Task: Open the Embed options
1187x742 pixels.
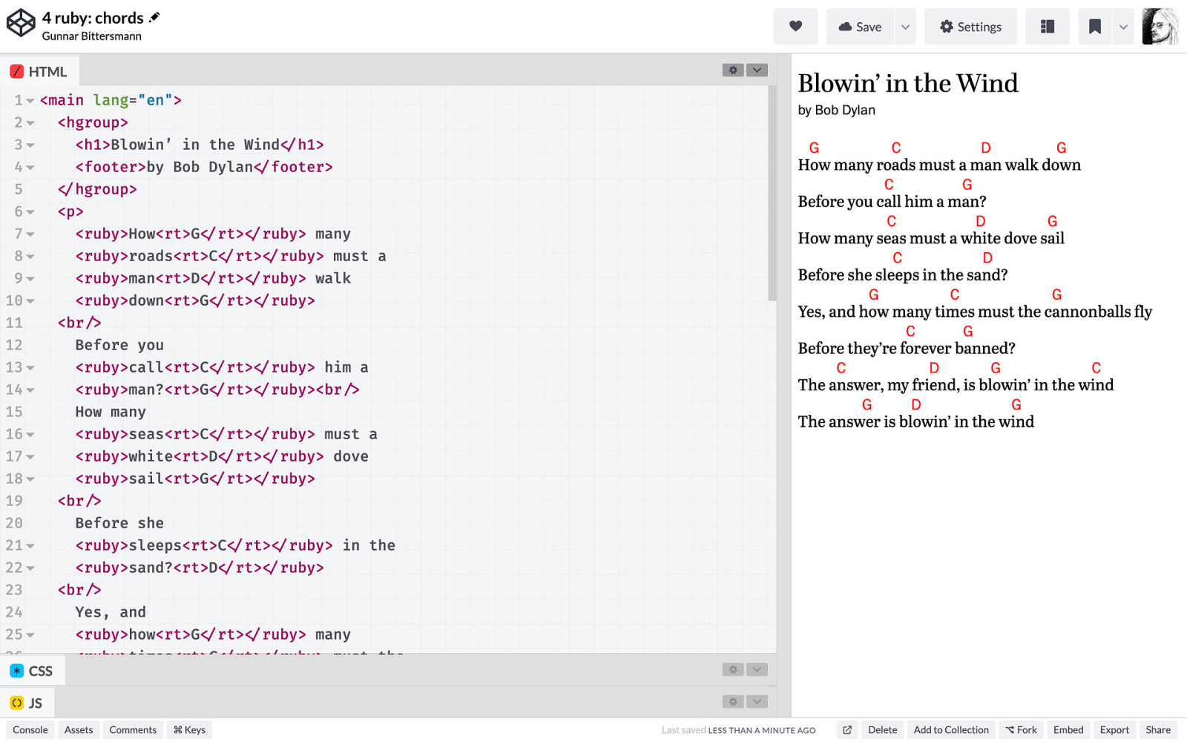Action: click(1068, 730)
